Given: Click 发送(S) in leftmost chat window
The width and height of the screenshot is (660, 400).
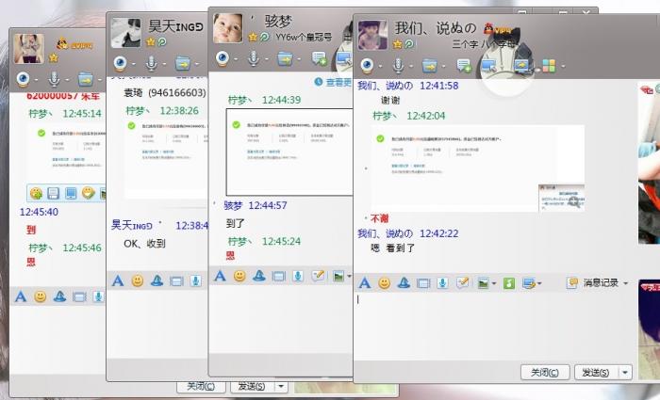Looking at the screenshot, I should [x=252, y=386].
